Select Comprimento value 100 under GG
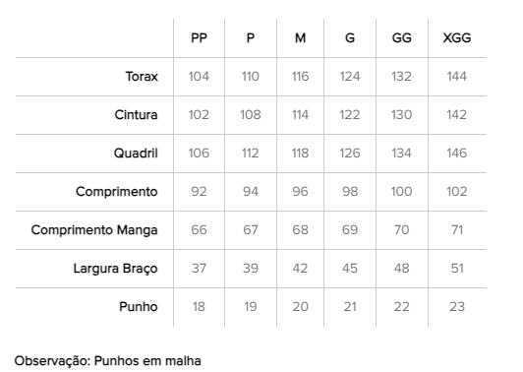523x372 pixels. pyautogui.click(x=401, y=192)
